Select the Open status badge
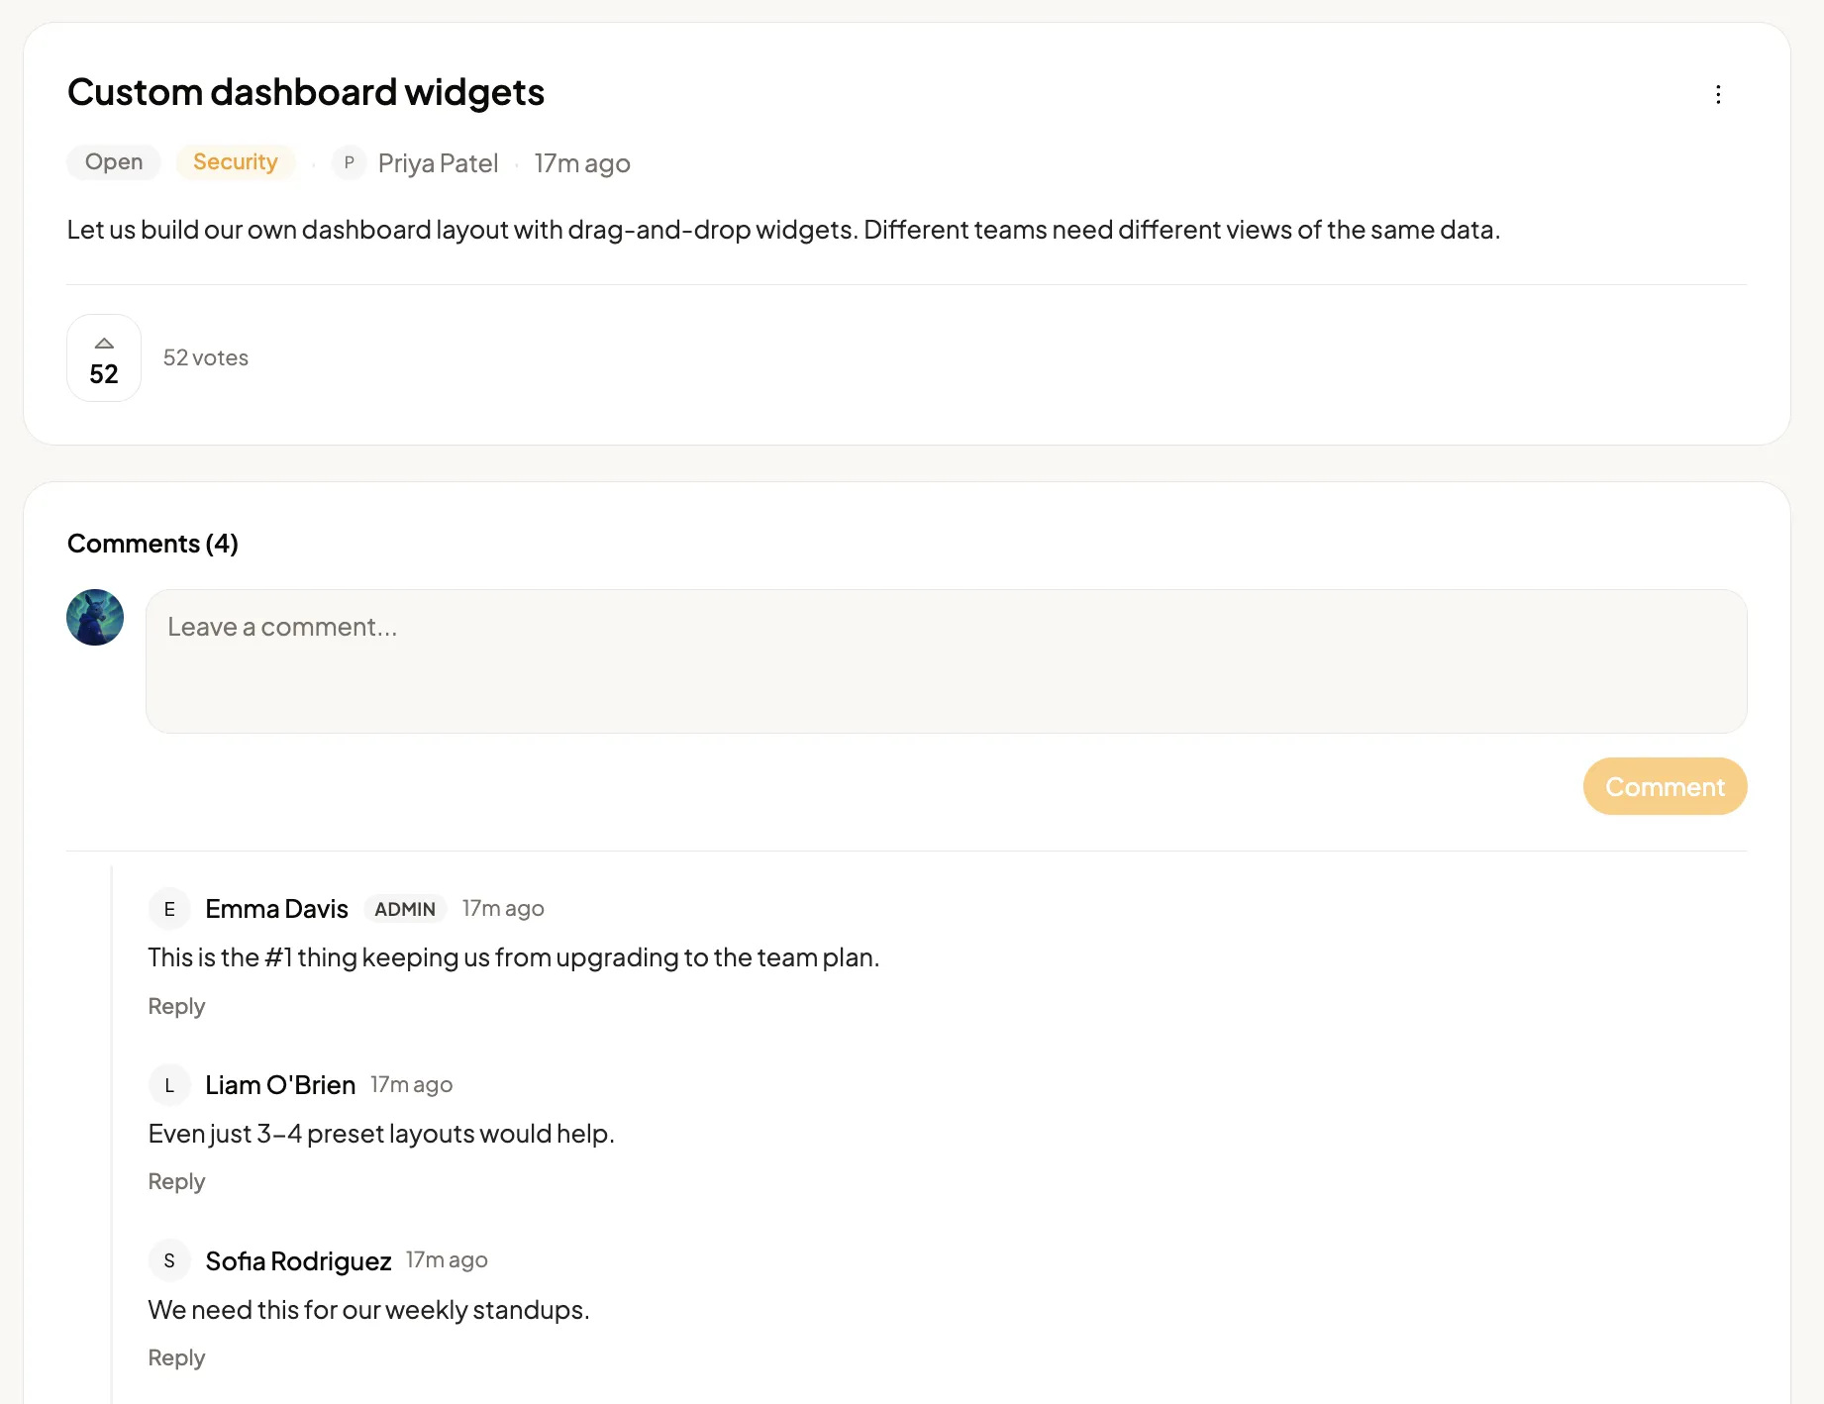The width and height of the screenshot is (1824, 1404). pos(114,162)
